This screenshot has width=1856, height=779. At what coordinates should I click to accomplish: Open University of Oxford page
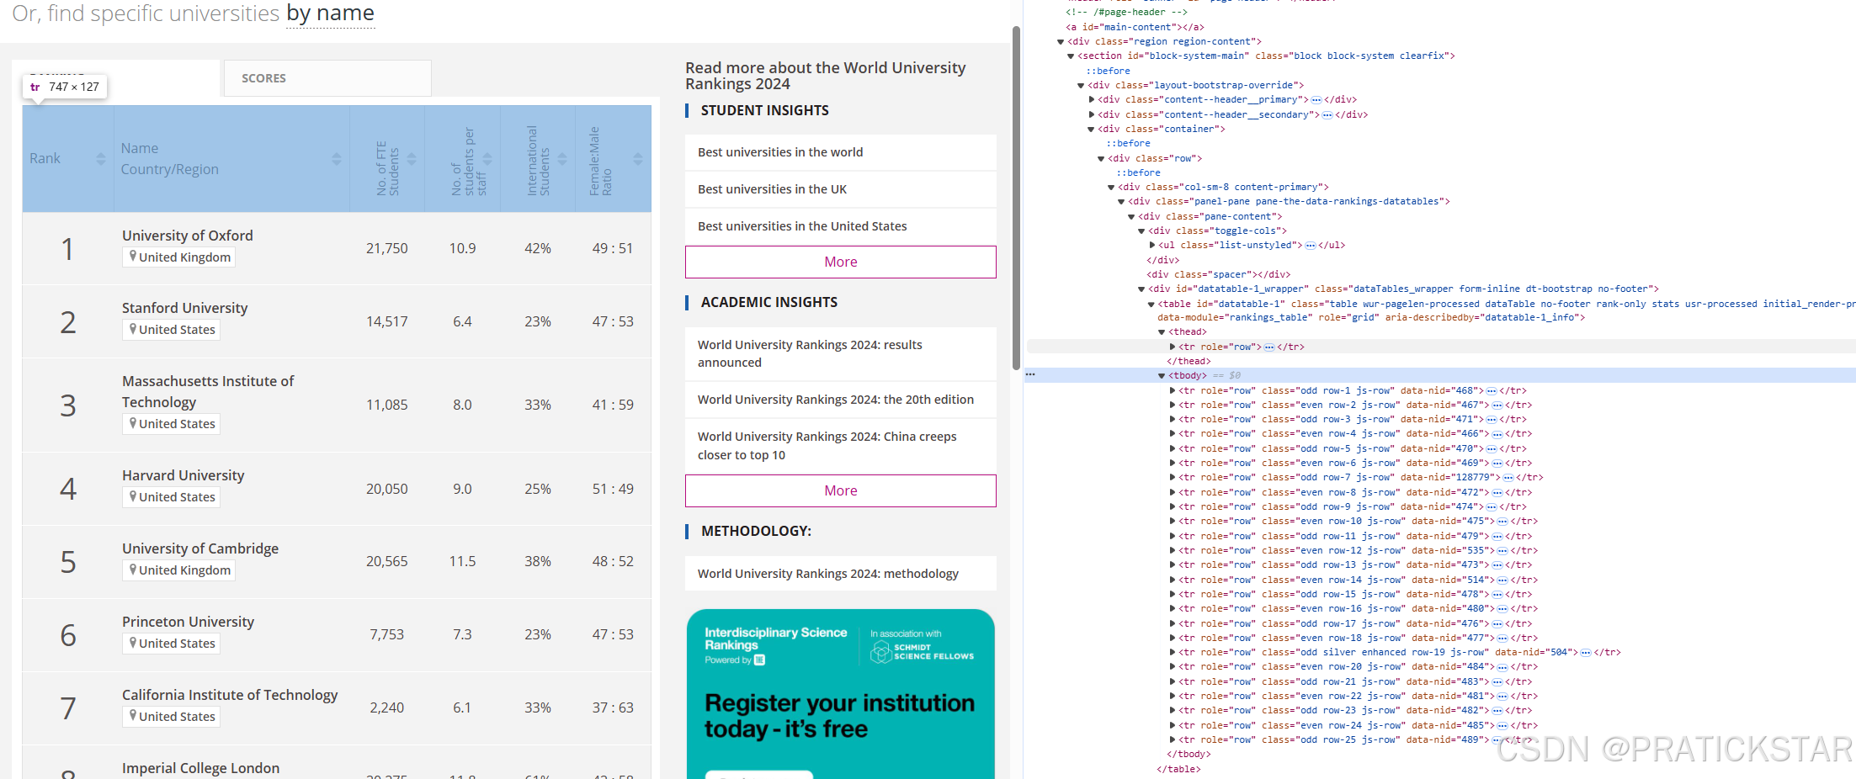pyautogui.click(x=187, y=236)
